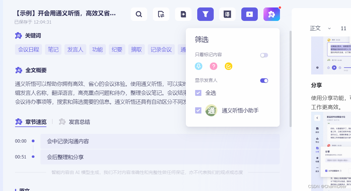Open the 正文 style dropdown

[x=320, y=28]
